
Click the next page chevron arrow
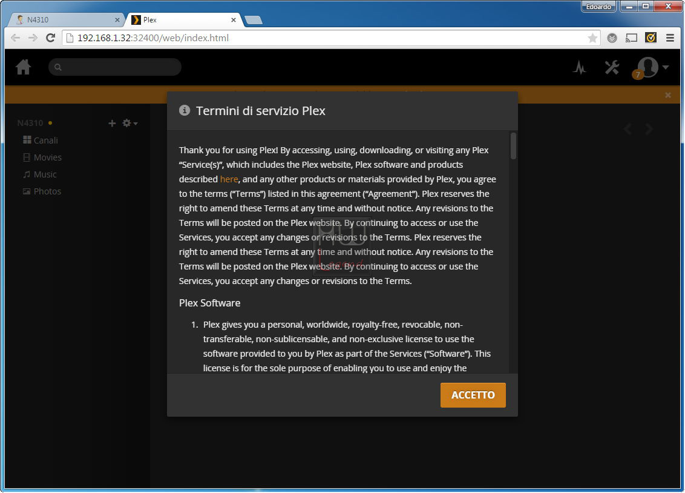click(x=649, y=129)
